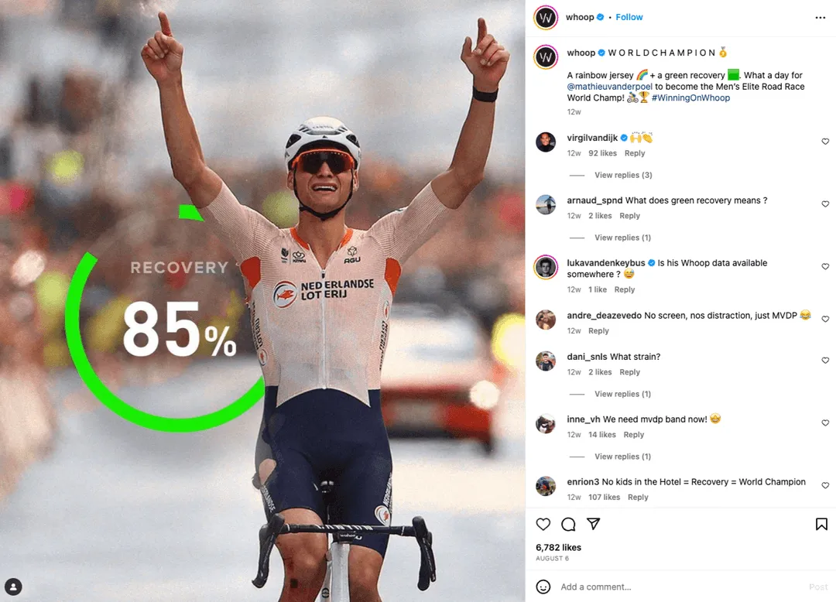The width and height of the screenshot is (836, 602).
Task: Share the post via paper plane icon
Action: click(594, 524)
